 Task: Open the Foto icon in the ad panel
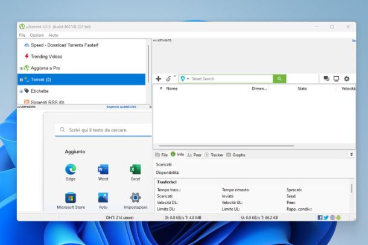tap(103, 197)
